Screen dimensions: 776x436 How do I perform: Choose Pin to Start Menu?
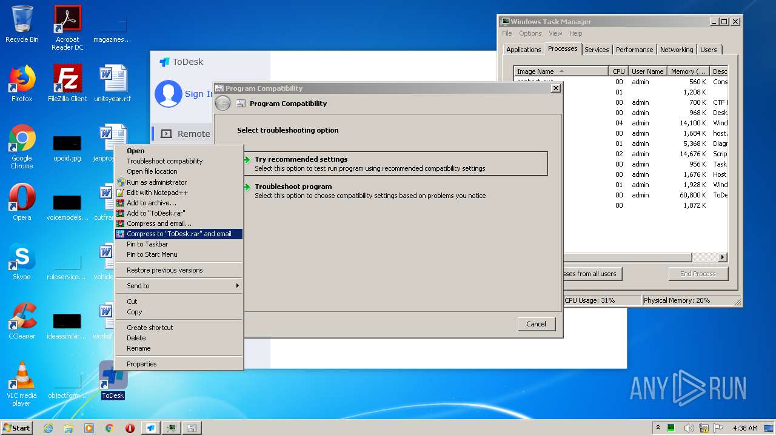click(x=179, y=254)
